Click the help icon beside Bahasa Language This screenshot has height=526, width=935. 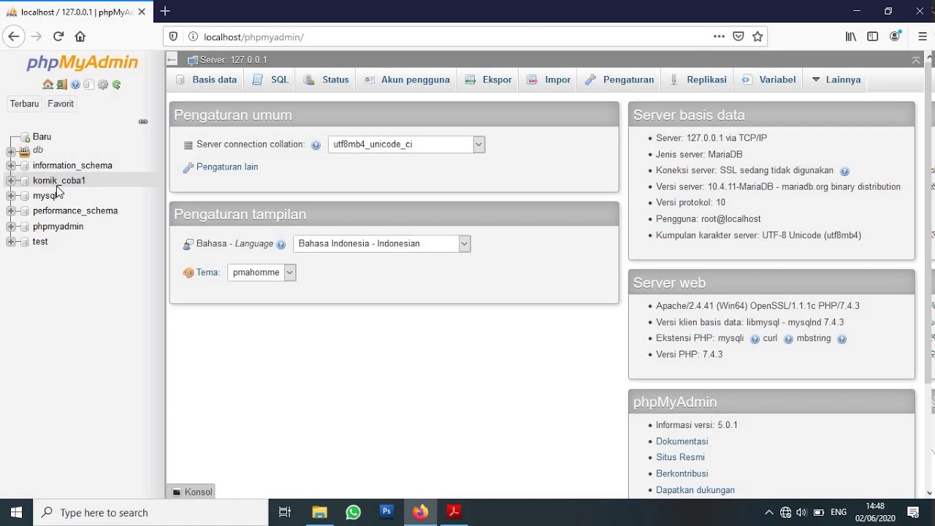280,245
